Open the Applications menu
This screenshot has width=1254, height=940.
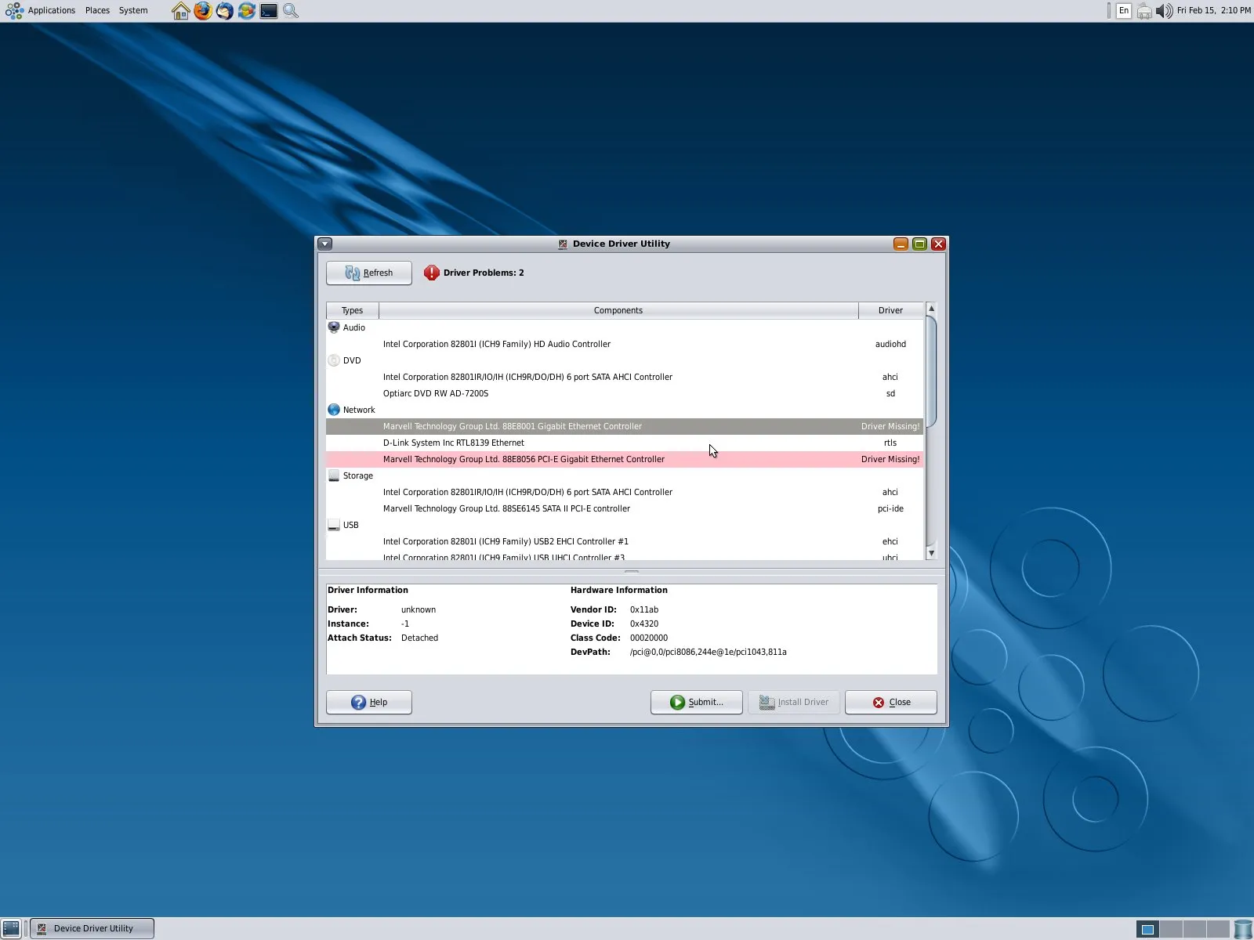pos(51,11)
